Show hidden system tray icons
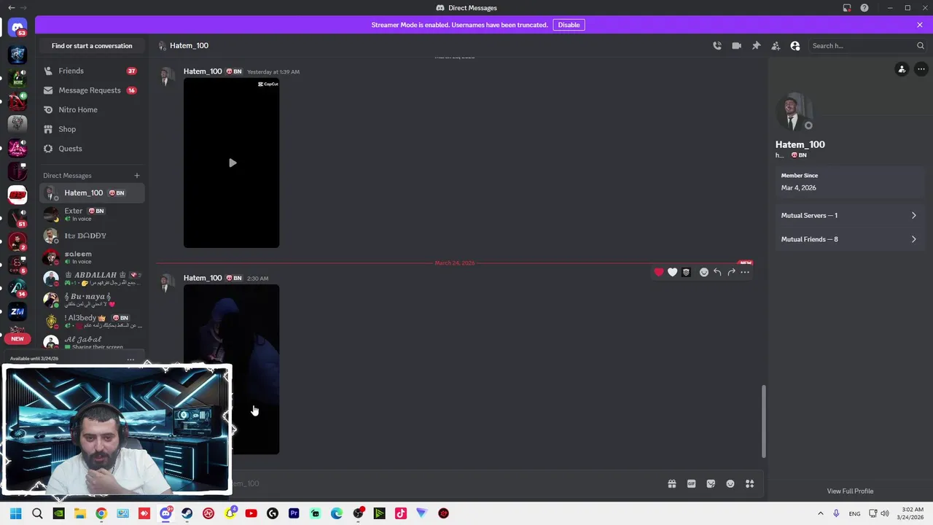 (820, 513)
